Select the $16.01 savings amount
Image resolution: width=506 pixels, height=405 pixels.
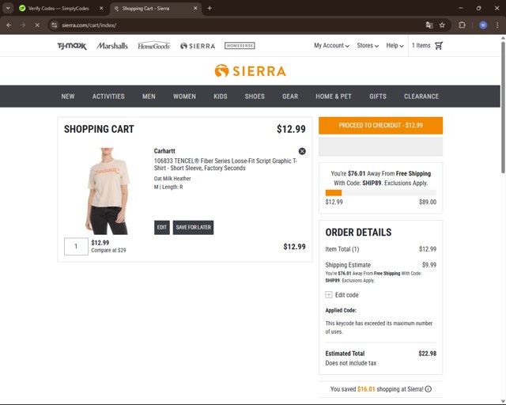(x=366, y=389)
